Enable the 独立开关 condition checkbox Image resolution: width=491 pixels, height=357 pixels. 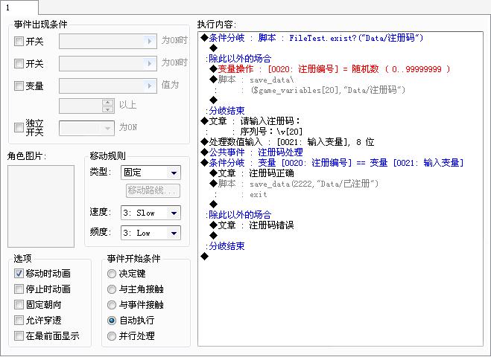[19, 127]
